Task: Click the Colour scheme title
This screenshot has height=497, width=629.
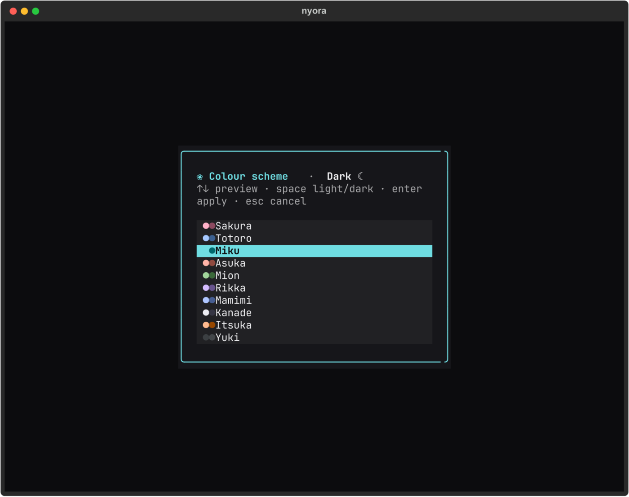Action: [248, 177]
